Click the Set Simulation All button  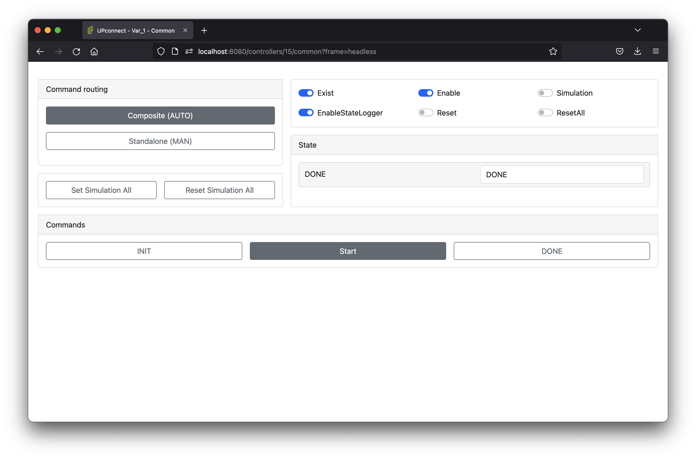tap(101, 190)
